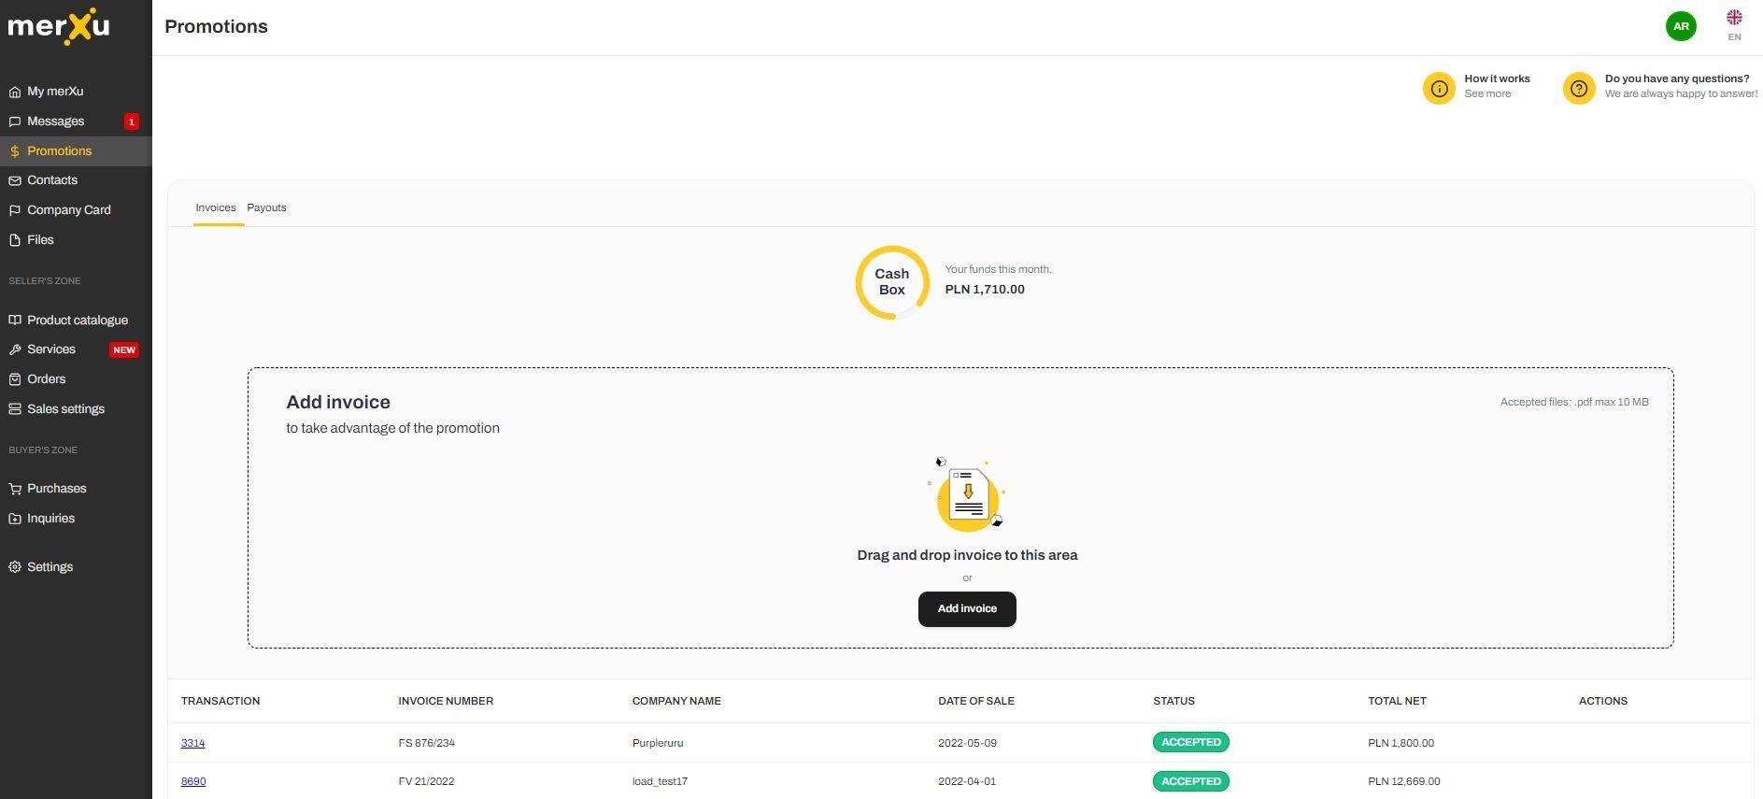Image resolution: width=1763 pixels, height=799 pixels.
Task: Open Sales settings menu item
Action: click(x=65, y=409)
